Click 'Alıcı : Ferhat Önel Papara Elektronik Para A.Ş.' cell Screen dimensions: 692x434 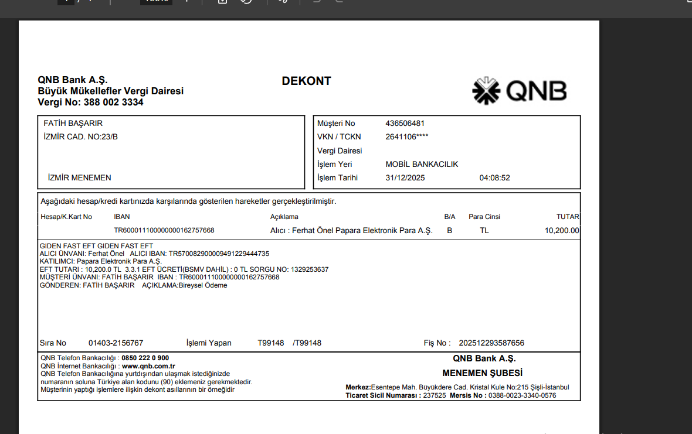pyautogui.click(x=351, y=230)
